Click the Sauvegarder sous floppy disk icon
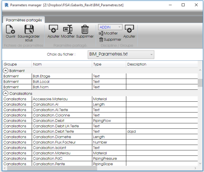 point(29,29)
